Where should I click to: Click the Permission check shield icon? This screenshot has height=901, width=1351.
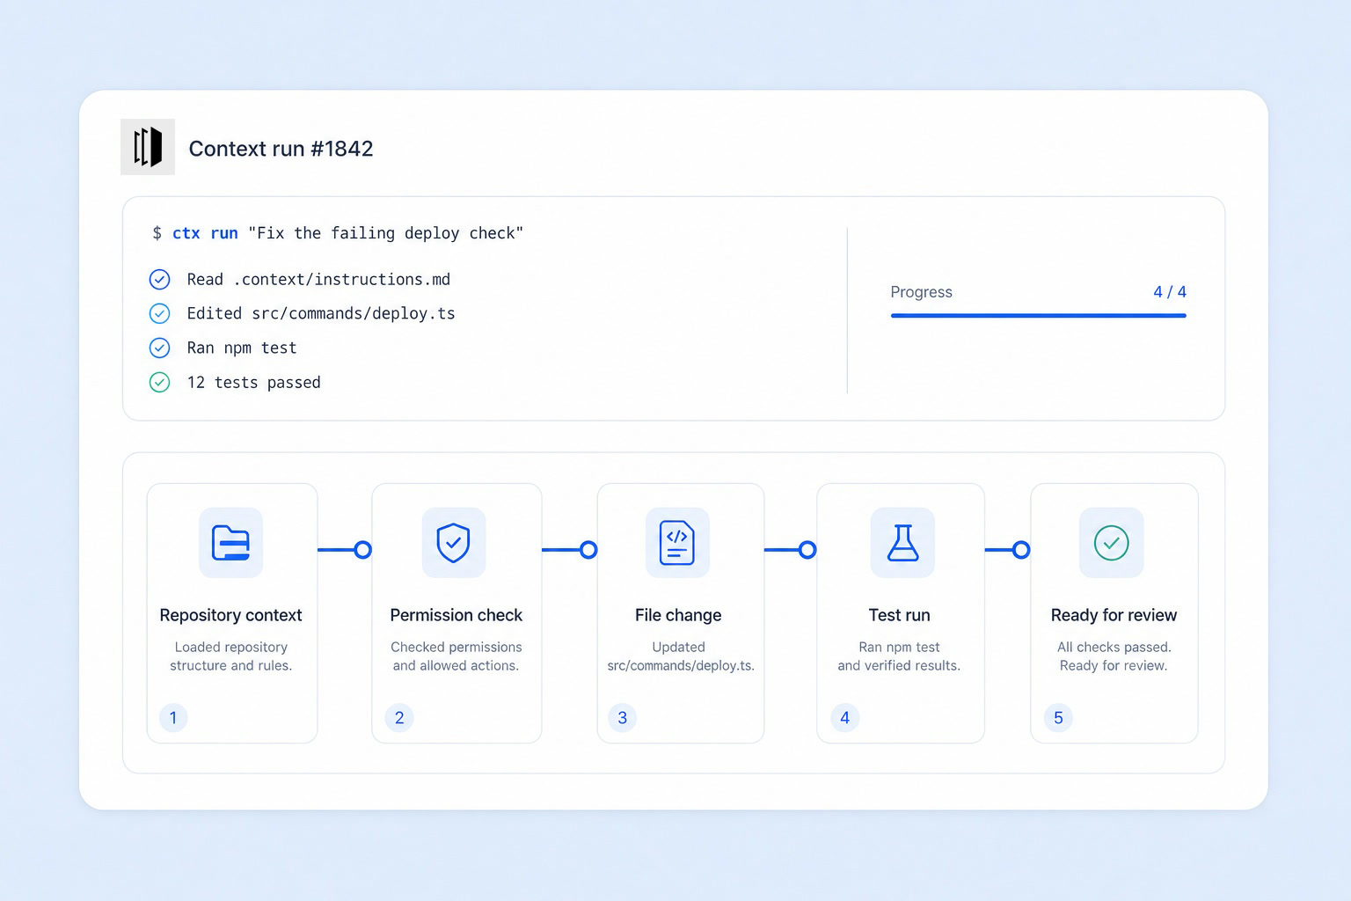click(454, 543)
